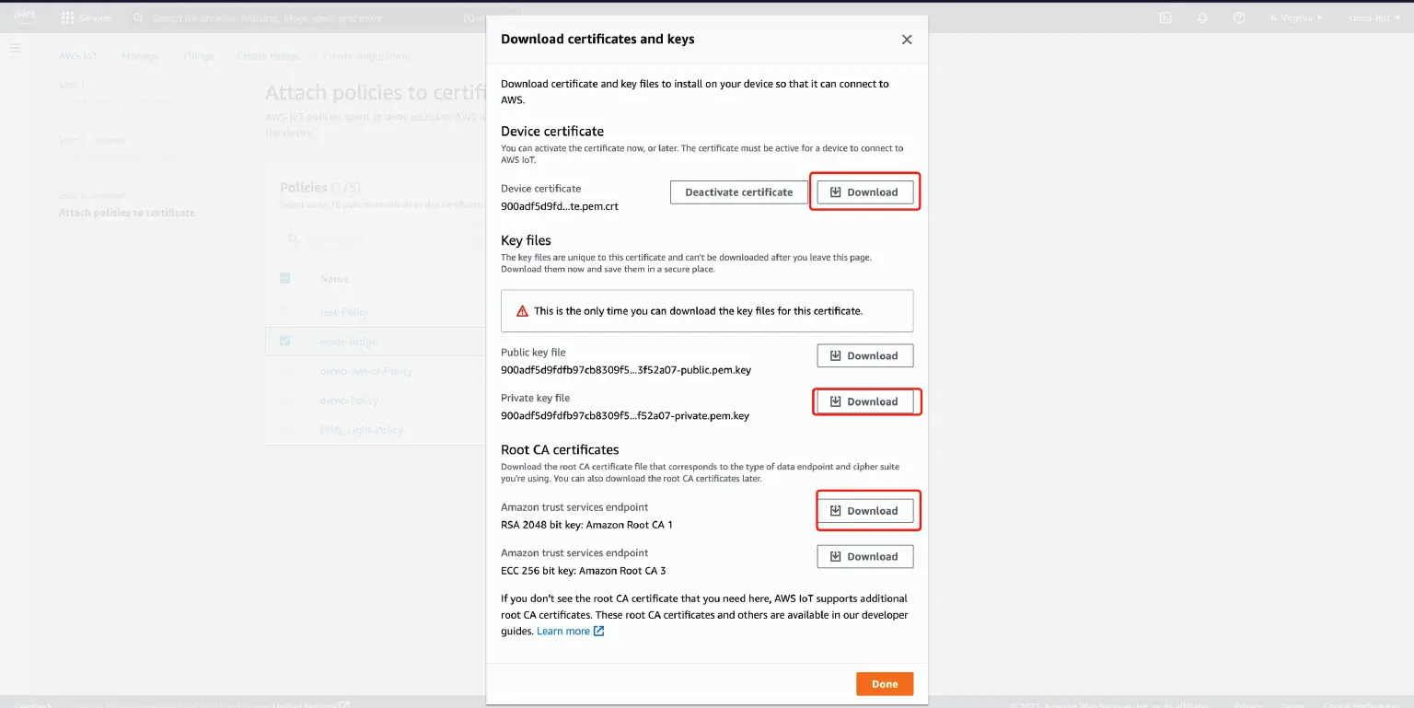1414x708 pixels.
Task: Open the AWS Services grid menu
Action: point(87,17)
